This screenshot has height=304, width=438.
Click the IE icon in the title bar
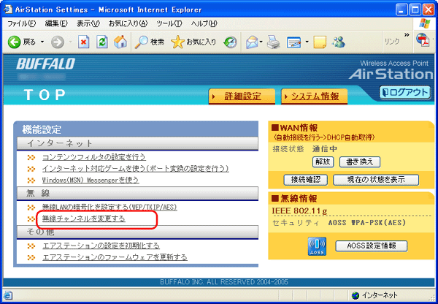[8, 9]
